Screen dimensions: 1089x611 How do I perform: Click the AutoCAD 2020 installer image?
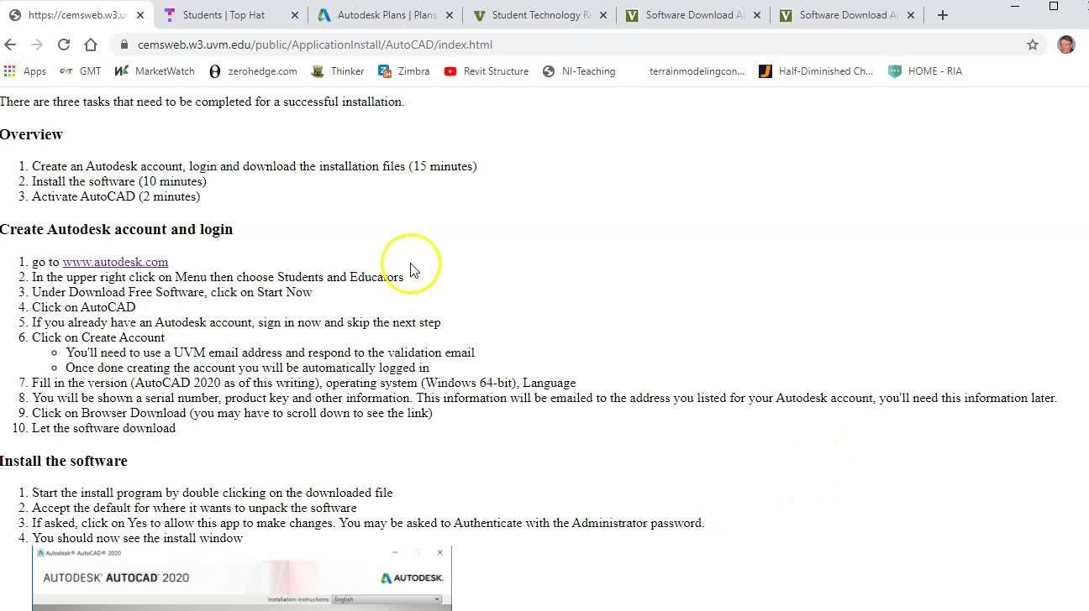click(242, 578)
